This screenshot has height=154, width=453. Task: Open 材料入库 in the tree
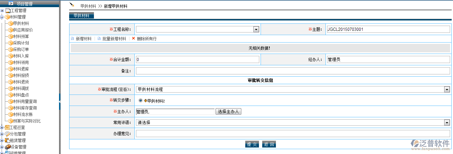[21, 56]
